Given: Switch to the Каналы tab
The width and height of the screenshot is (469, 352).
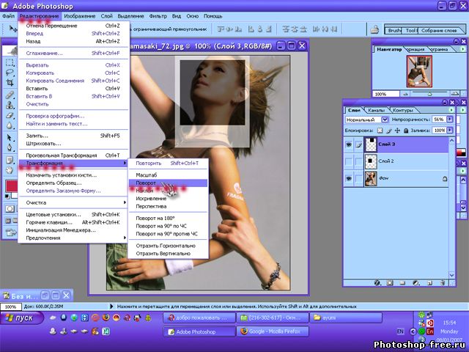Looking at the screenshot, I should click(x=375, y=110).
